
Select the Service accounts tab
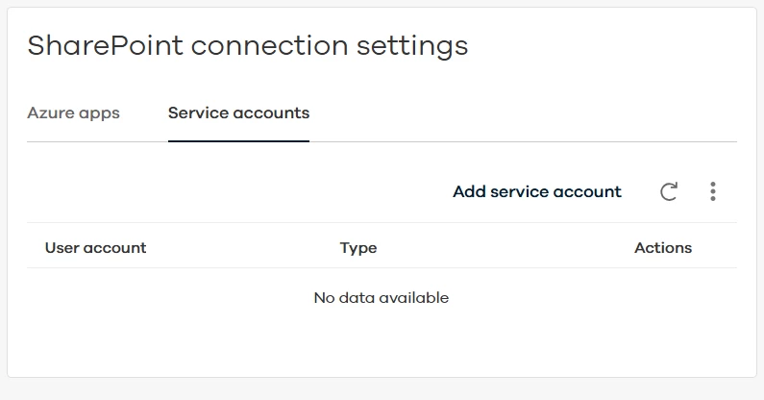point(238,113)
